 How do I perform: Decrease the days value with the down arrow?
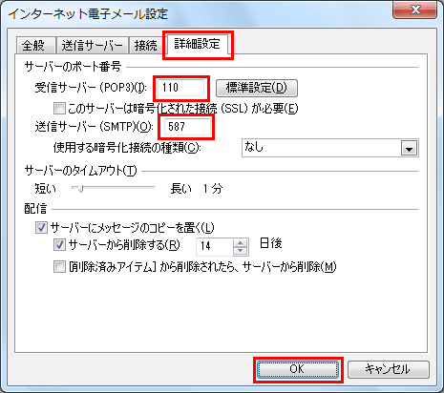(x=241, y=251)
